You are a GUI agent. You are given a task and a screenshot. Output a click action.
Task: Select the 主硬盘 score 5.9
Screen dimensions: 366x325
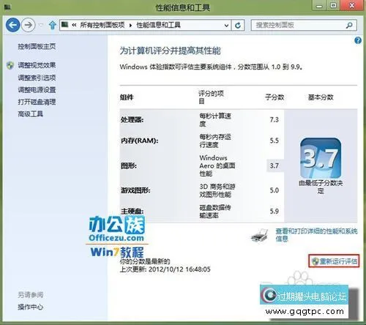pos(274,211)
